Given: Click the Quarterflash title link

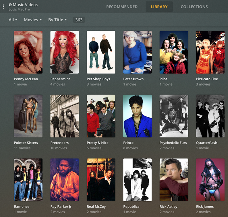Looking at the screenshot, I should [207, 143].
